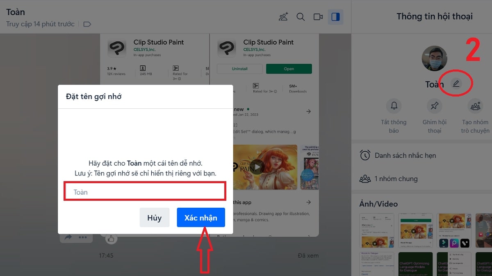Viewport: 492px width, 276px height.
Task: Open message search with magnifier icon
Action: coord(301,17)
